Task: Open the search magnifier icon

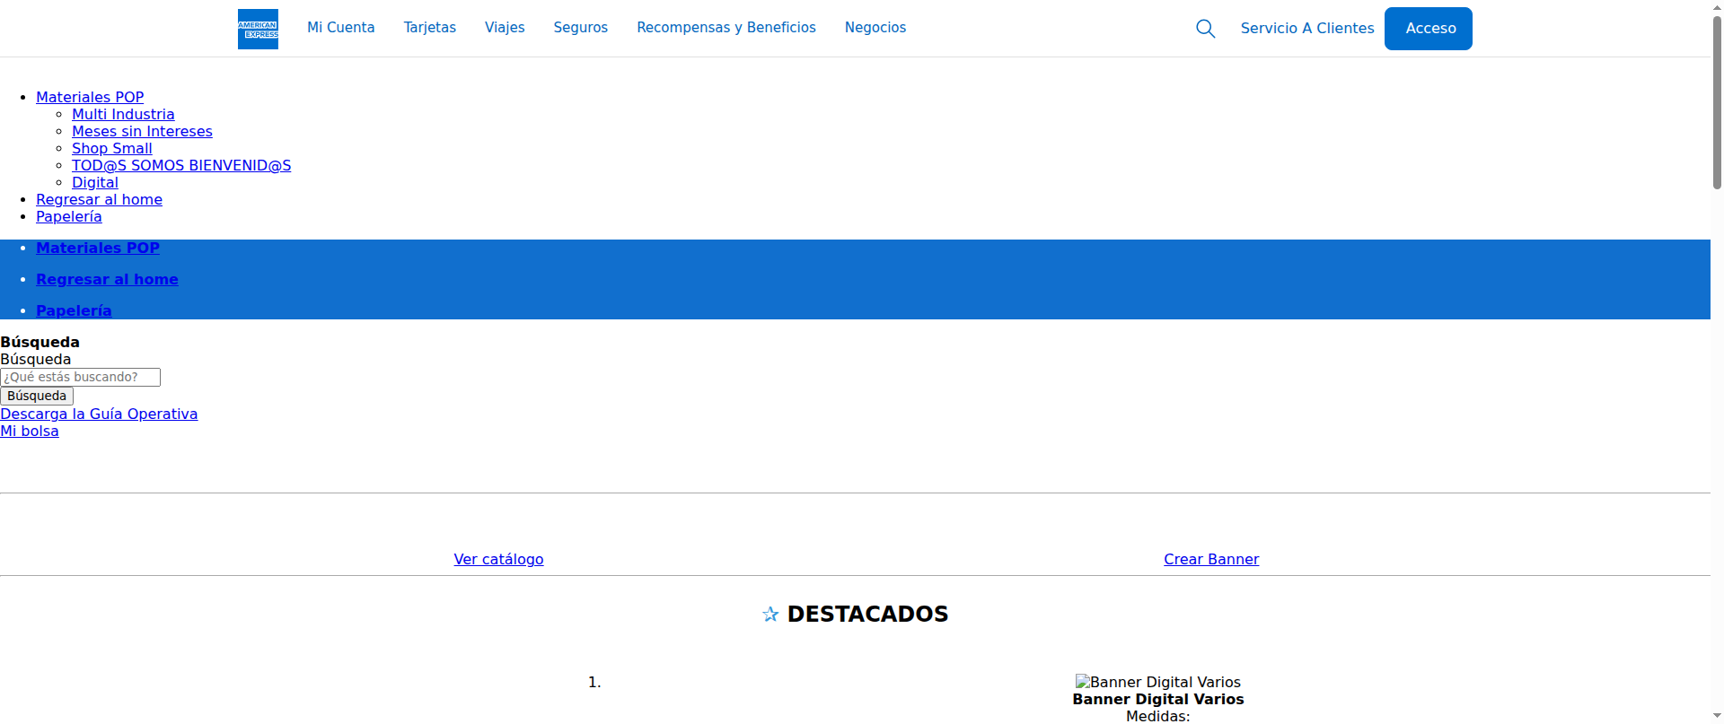Action: [x=1206, y=29]
